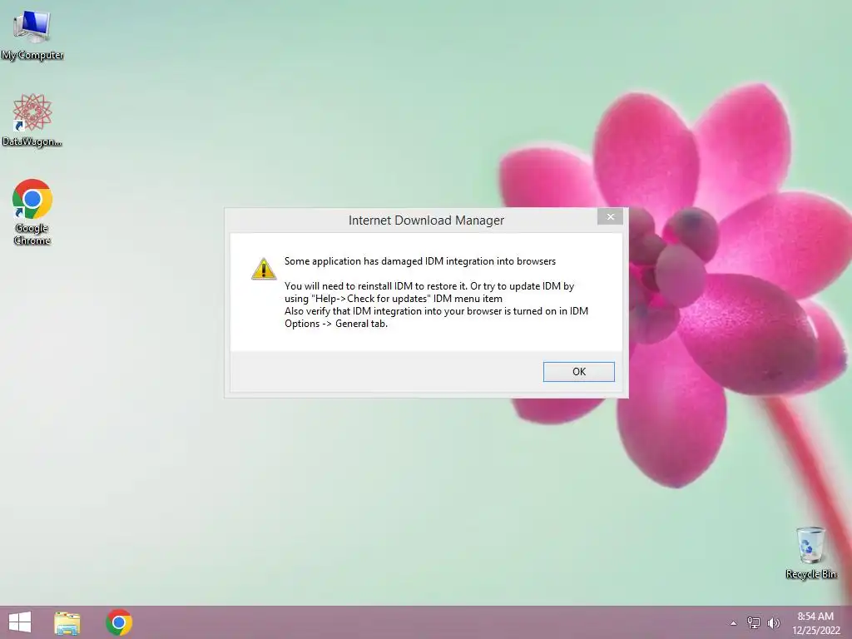The width and height of the screenshot is (852, 639).
Task: Click the Internet Download Manager title bar text
Action: point(426,220)
